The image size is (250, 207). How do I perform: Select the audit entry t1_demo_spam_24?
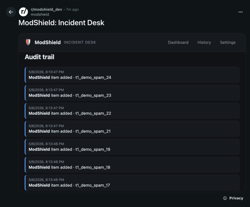point(132,75)
